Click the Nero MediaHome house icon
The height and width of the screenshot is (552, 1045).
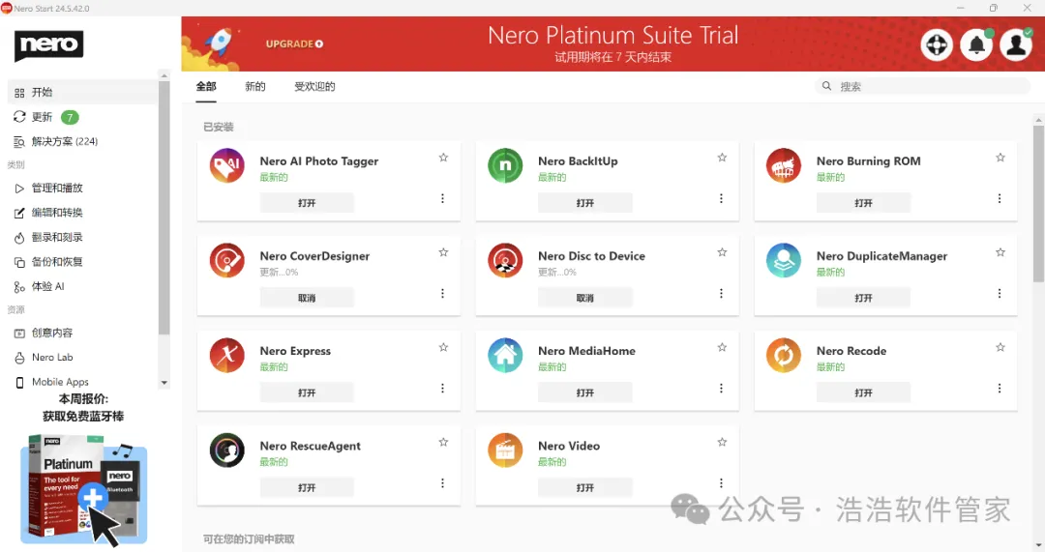coord(505,356)
